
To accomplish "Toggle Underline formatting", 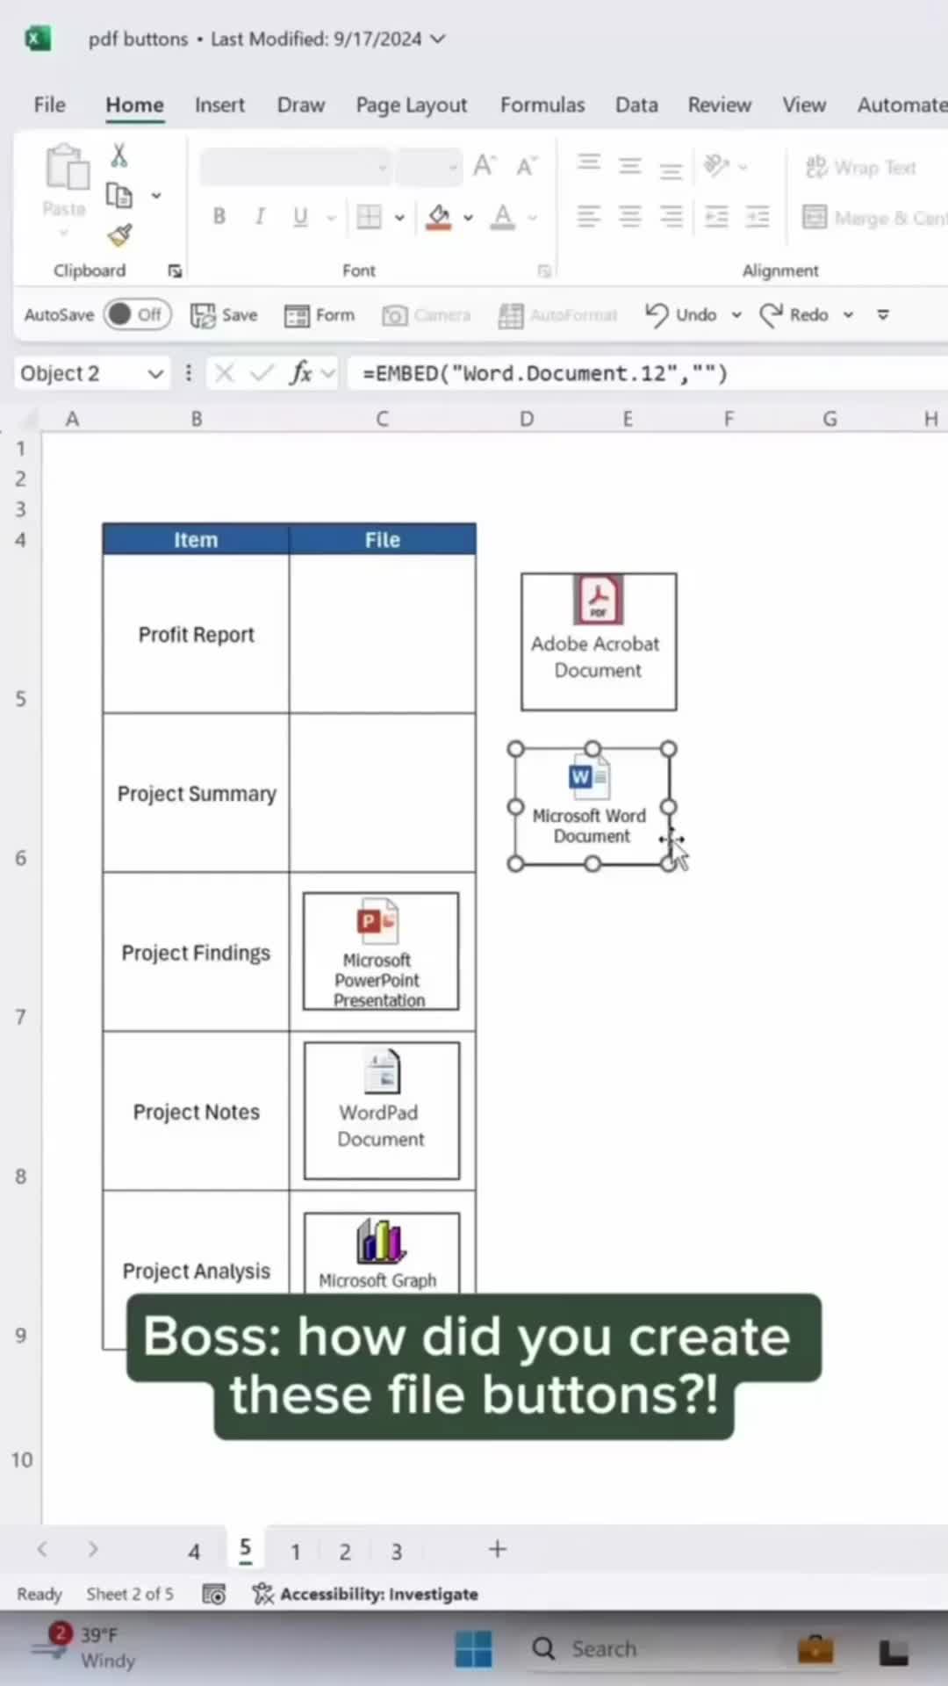I will [300, 216].
